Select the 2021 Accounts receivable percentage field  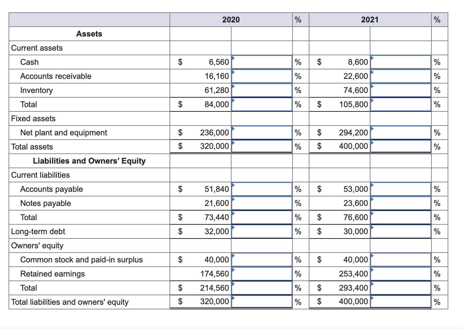pyautogui.click(x=401, y=76)
